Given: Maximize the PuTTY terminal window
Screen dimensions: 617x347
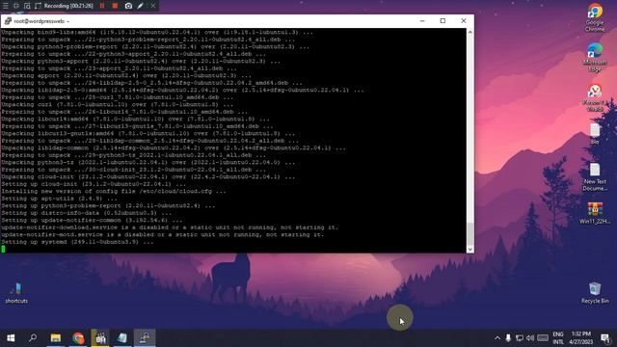Looking at the screenshot, I should pos(443,21).
